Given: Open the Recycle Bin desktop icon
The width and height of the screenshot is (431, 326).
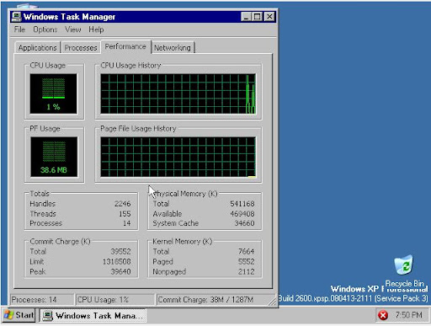Looking at the screenshot, I should point(404,270).
